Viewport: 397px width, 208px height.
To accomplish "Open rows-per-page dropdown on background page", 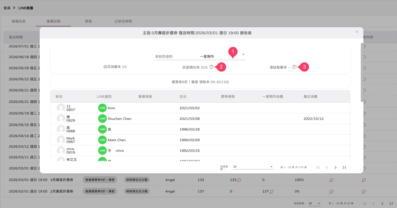I will pos(315,203).
